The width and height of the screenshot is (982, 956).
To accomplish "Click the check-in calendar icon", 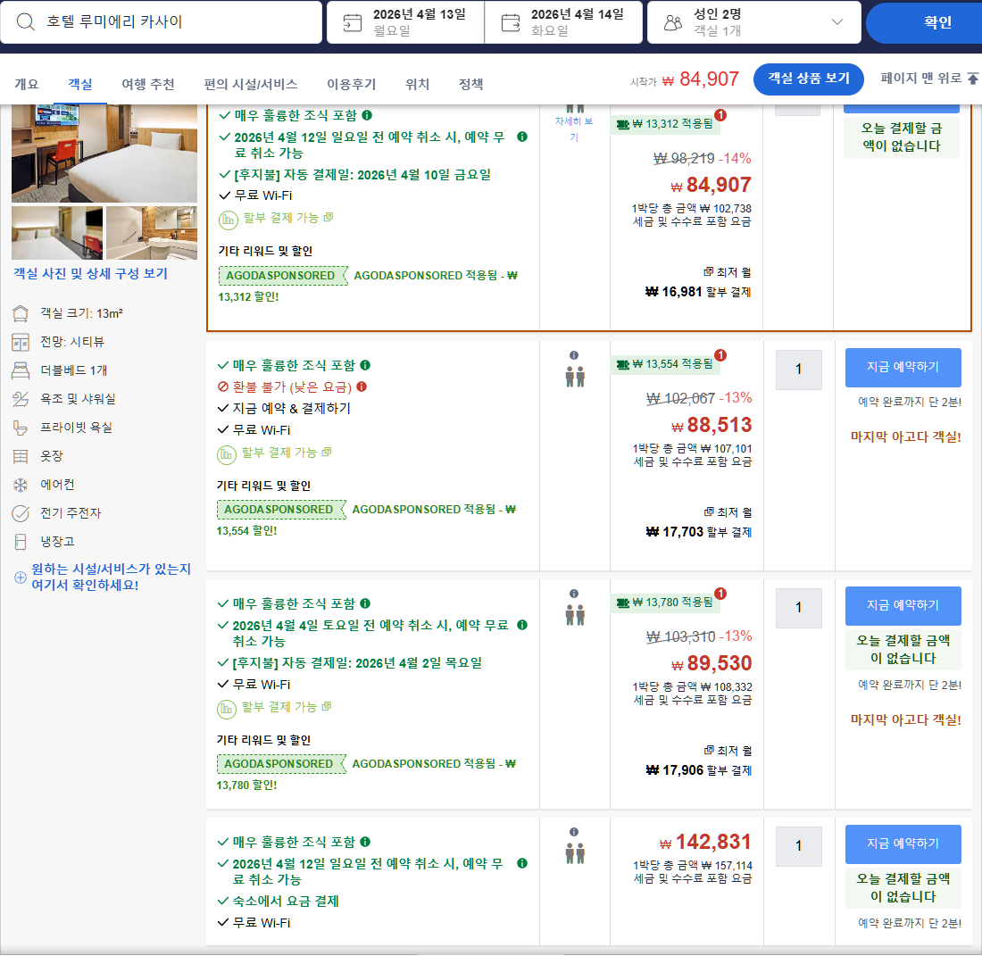I will (352, 22).
